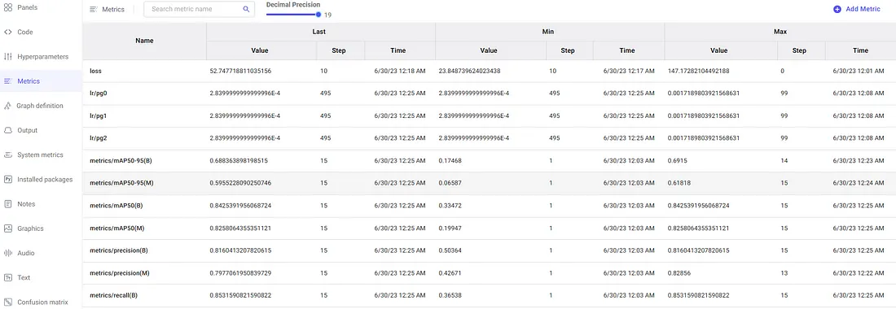Screen dimensions: 896x309
Task: Open Installed packages Py icon
Action: pos(8,179)
